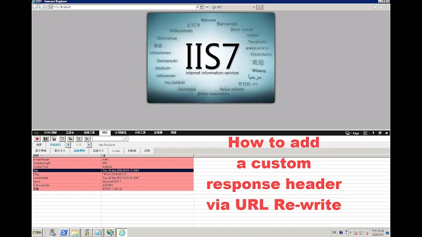Open the Request body sub-tab
422x237 pixels.
point(60,151)
